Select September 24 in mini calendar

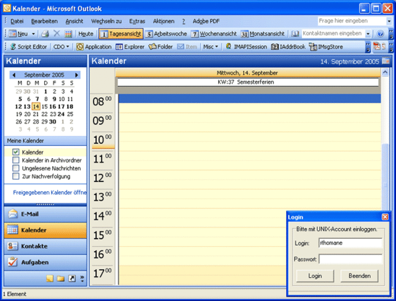(x=61, y=114)
